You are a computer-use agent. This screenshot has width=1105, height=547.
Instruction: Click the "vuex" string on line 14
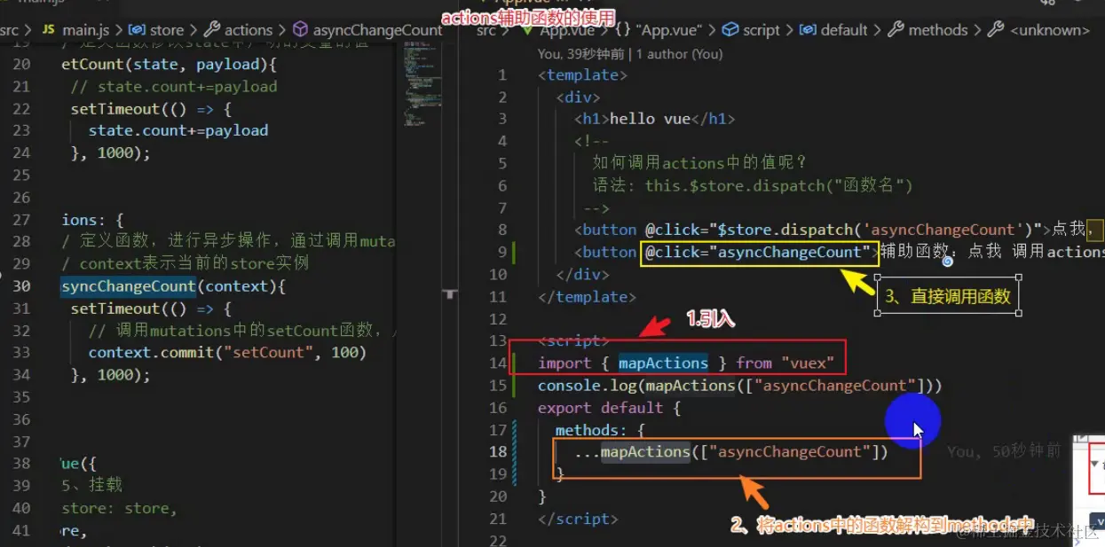[808, 363]
